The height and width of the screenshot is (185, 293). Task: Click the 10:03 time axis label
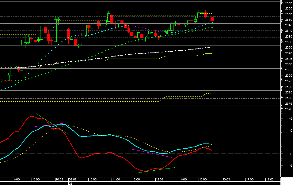click(x=93, y=180)
